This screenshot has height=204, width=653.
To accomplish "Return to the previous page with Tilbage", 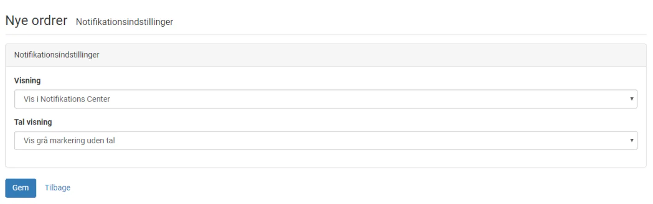I will [58, 187].
